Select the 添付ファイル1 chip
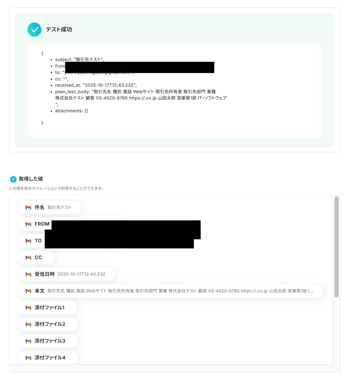 click(x=48, y=308)
